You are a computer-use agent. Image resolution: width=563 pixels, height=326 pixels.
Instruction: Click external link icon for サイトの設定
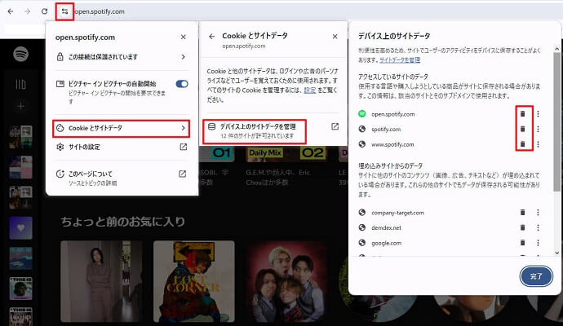tap(183, 147)
